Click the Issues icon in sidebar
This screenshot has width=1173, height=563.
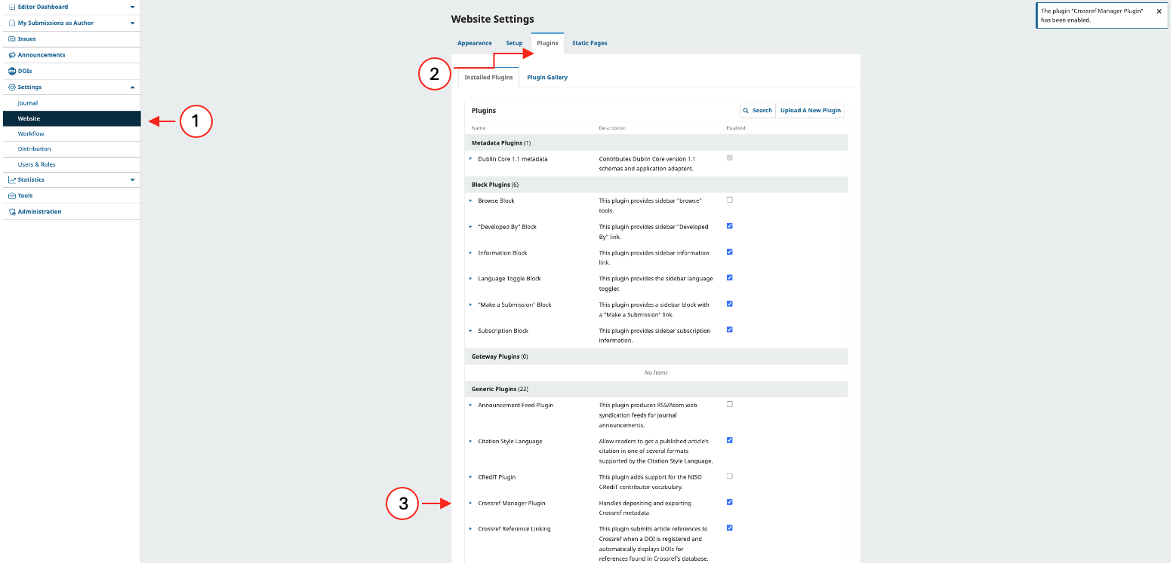point(12,38)
